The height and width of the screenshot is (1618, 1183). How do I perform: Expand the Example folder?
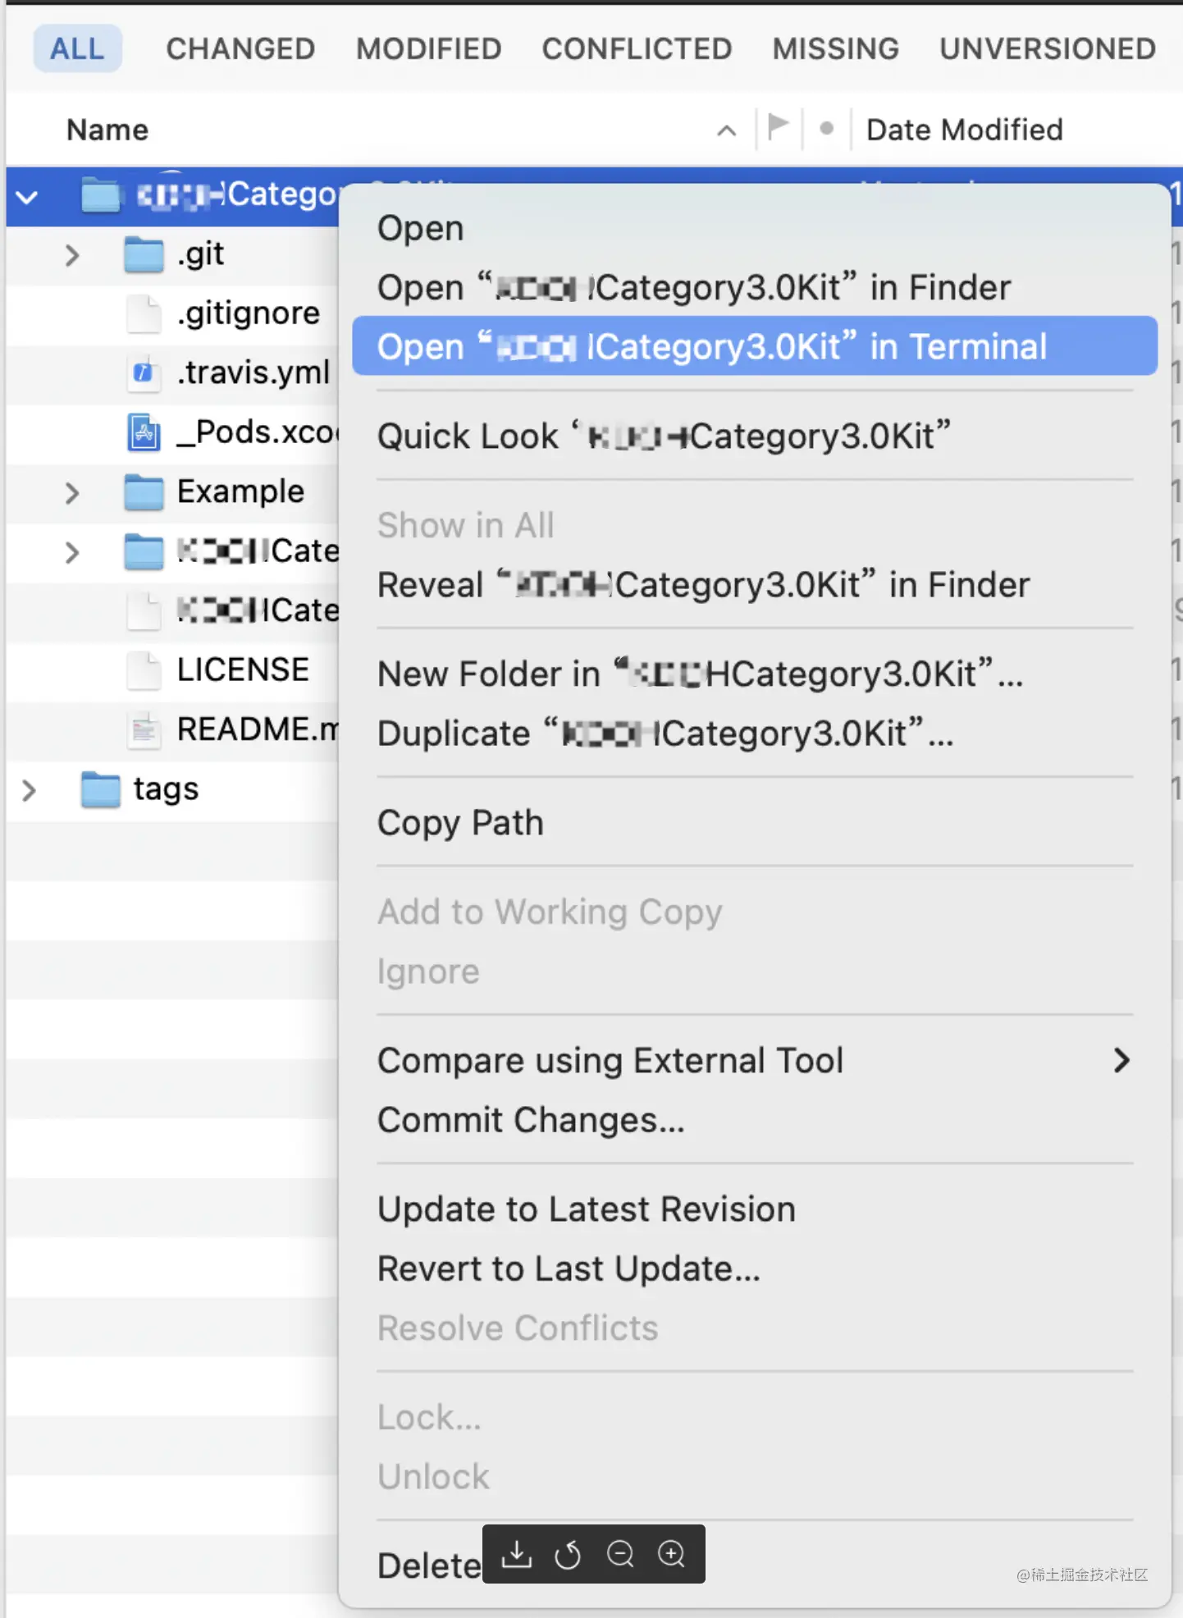coord(72,492)
